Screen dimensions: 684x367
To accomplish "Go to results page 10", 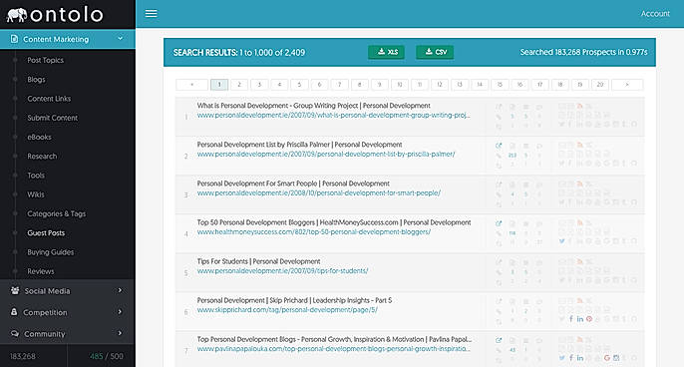I will [x=400, y=85].
